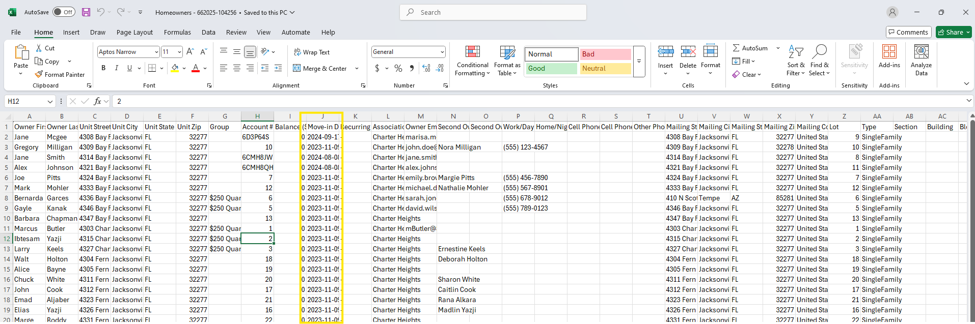This screenshot has height=324, width=975.
Task: Expand the cell styles gallery
Action: point(639,62)
